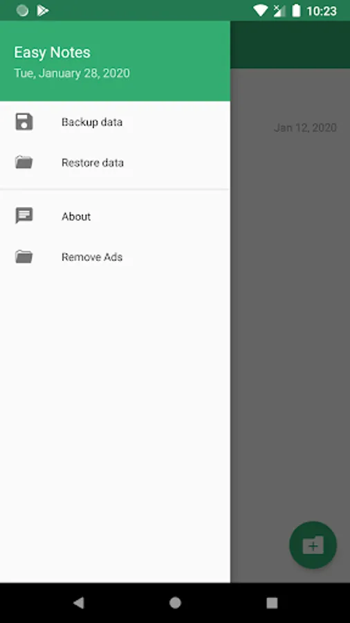Tap the battery icon in status bar
The image size is (350, 623).
pos(296,10)
